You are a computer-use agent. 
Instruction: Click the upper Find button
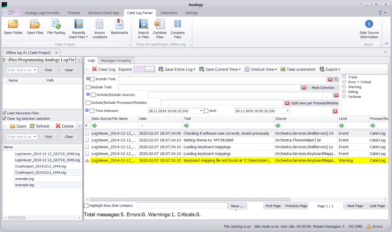48,70
